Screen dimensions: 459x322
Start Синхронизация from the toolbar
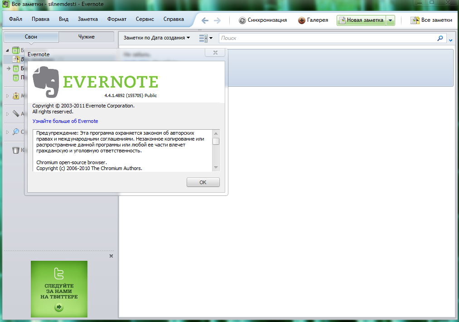click(263, 20)
